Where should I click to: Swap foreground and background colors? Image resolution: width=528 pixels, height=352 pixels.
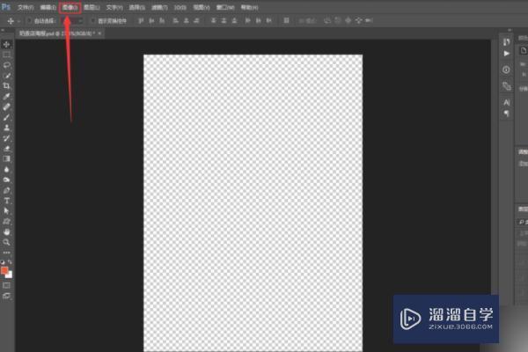pyautogui.click(x=10, y=261)
